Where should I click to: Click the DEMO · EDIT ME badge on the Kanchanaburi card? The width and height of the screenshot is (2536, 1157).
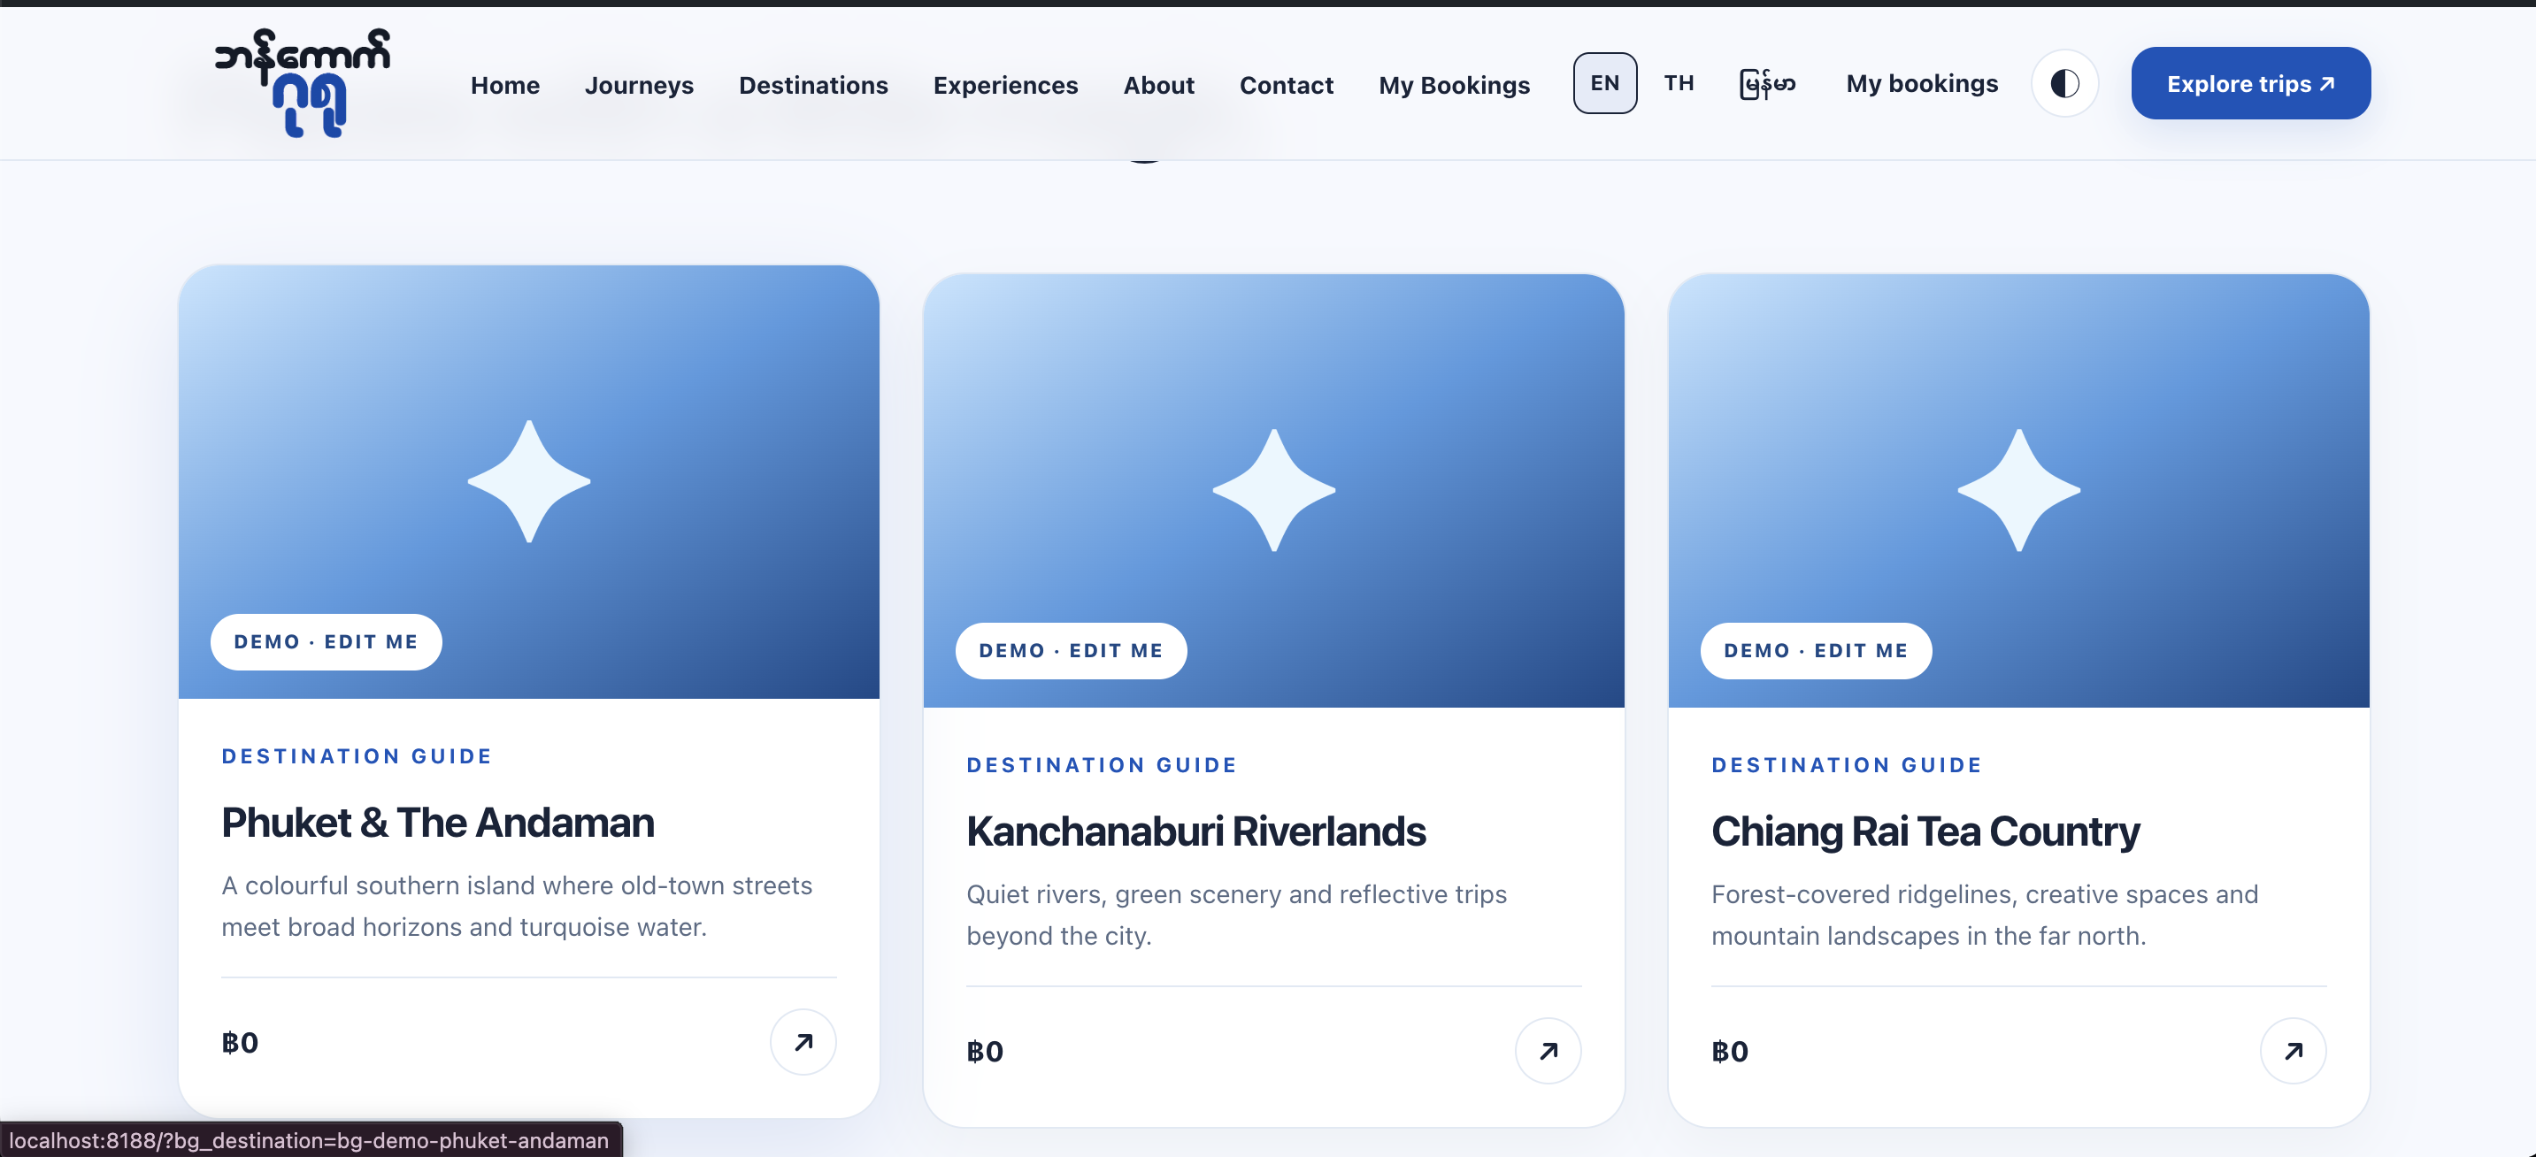(x=1071, y=651)
